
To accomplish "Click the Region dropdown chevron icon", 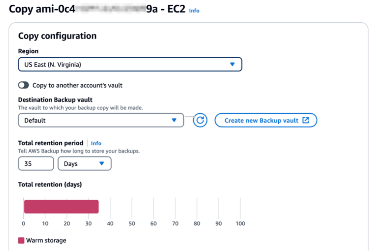I will point(233,64).
